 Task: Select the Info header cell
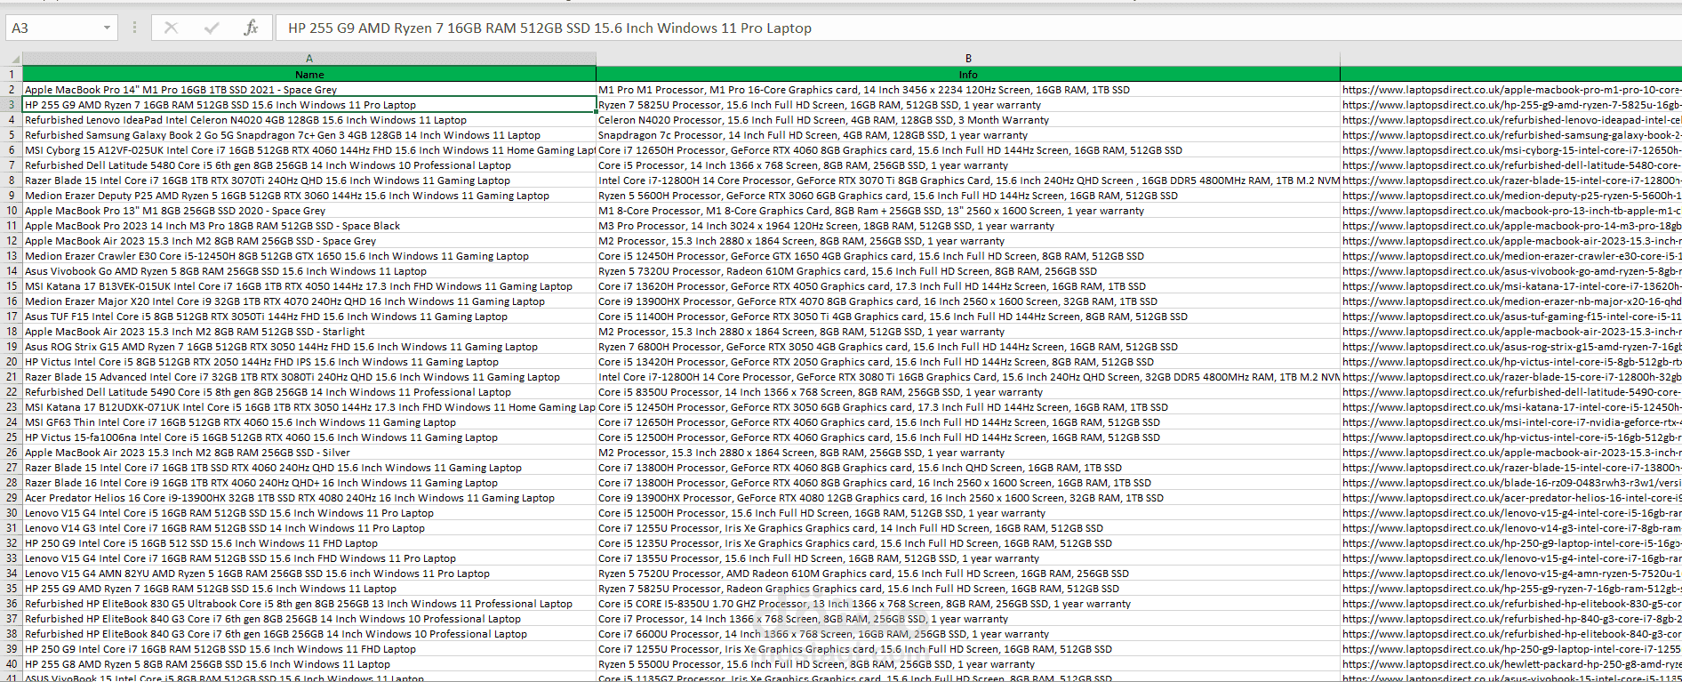968,74
